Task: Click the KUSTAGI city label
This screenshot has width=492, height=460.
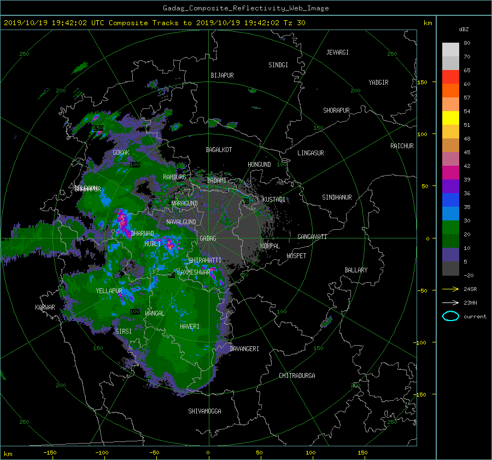Action: point(274,200)
